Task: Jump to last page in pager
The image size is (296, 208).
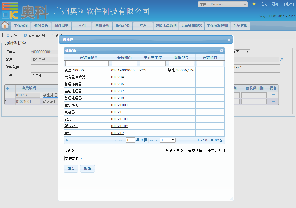Action: pos(157,140)
